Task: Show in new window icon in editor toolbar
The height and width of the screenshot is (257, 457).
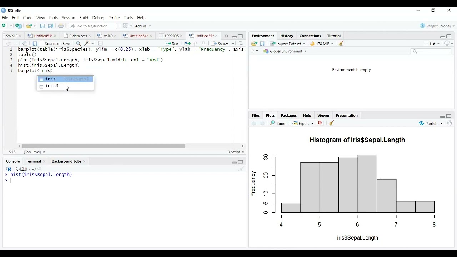Action: [x=25, y=44]
